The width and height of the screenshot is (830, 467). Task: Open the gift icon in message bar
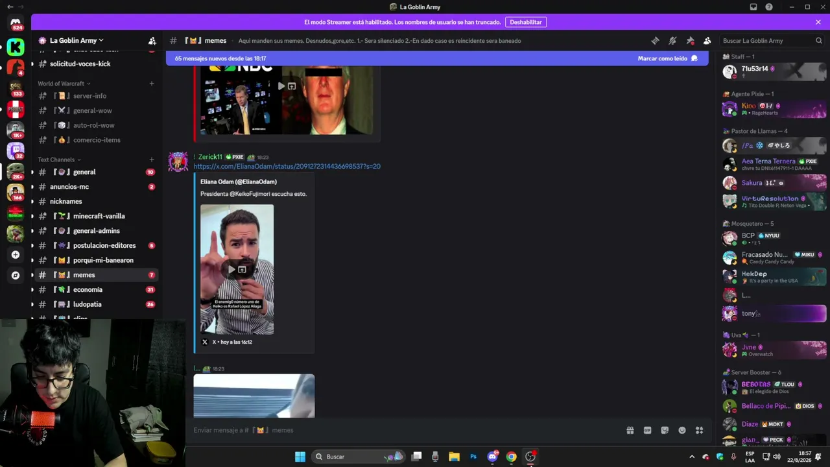[x=630, y=430]
